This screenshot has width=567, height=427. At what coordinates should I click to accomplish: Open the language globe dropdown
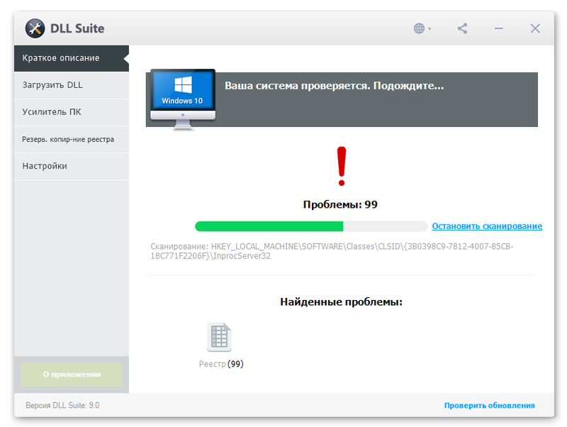click(x=422, y=28)
